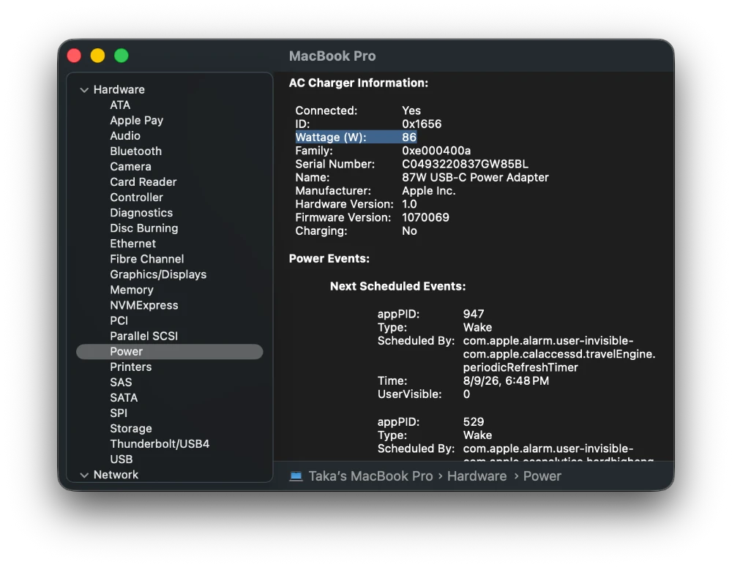Screen dimensions: 732x567
Task: Select NVMExpress in the sidebar
Action: click(x=144, y=305)
